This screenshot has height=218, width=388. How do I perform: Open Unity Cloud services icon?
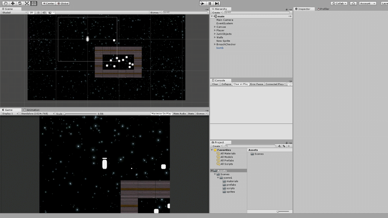click(x=353, y=3)
